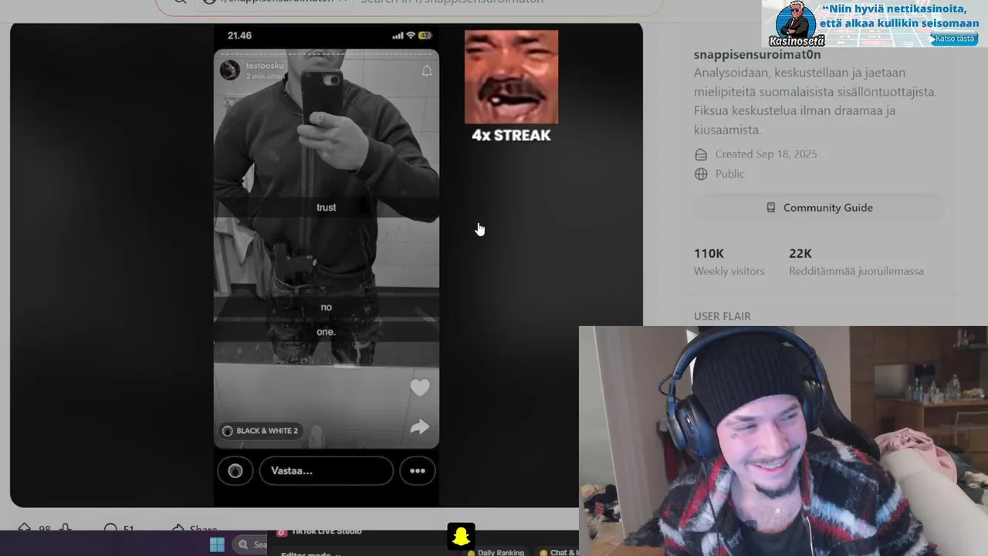Tap the camera circle button beside Vastaa

coord(235,471)
